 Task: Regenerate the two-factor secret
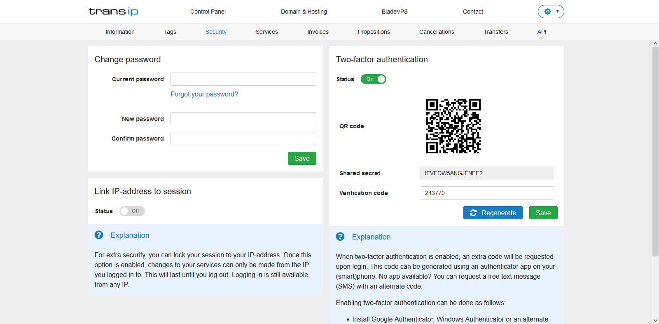click(x=493, y=213)
